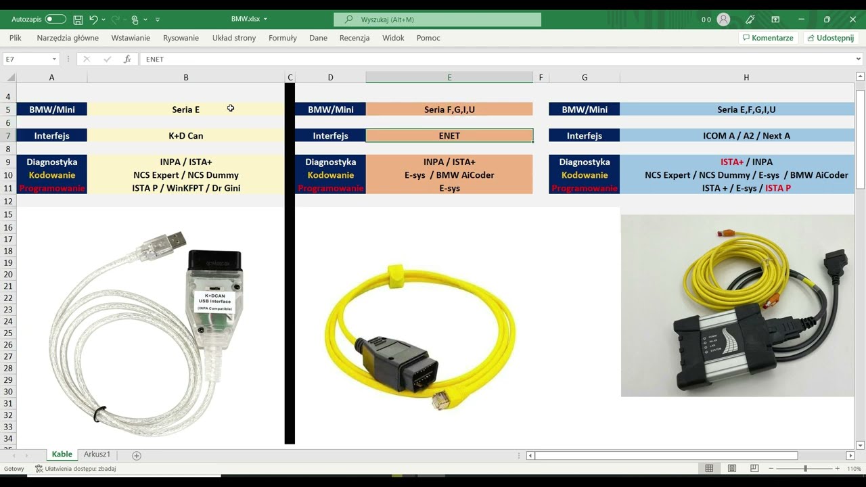Switch to Normal view icon
Viewport: 866px width, 487px height.
tap(709, 469)
